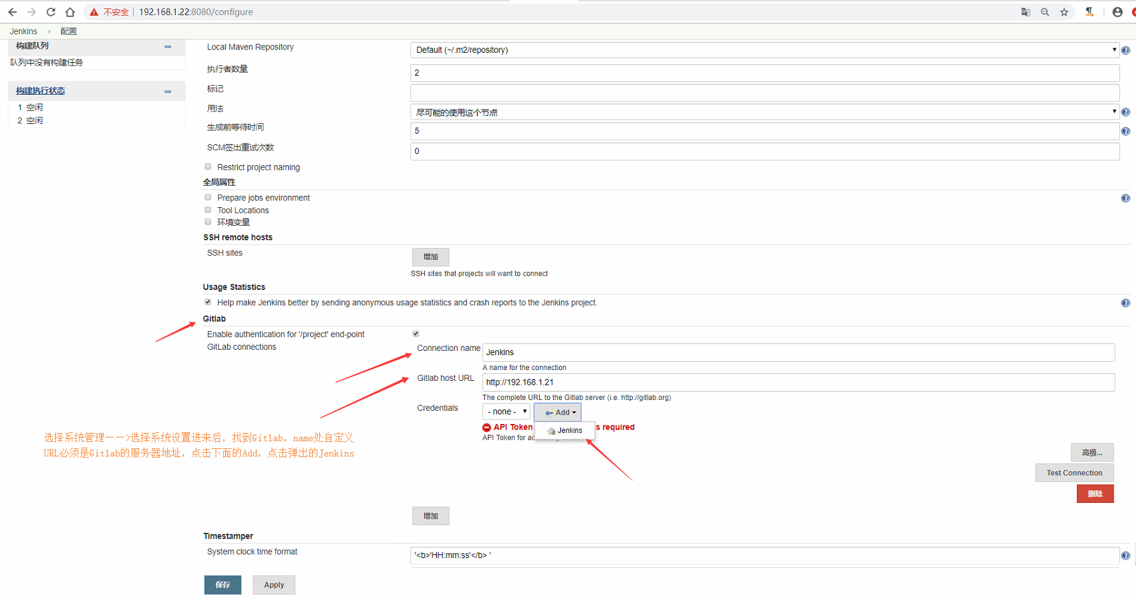
Task: Click the 高级... advanced button
Action: [1092, 453]
